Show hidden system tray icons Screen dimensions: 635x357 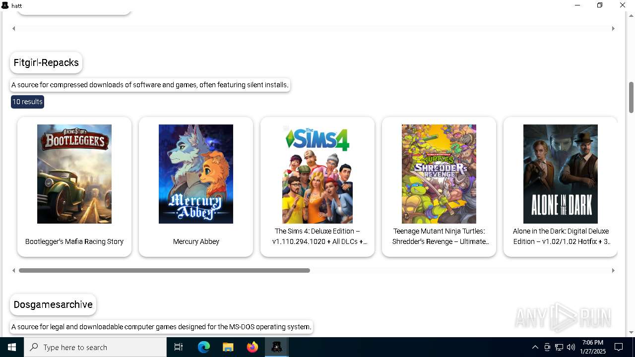click(535, 347)
